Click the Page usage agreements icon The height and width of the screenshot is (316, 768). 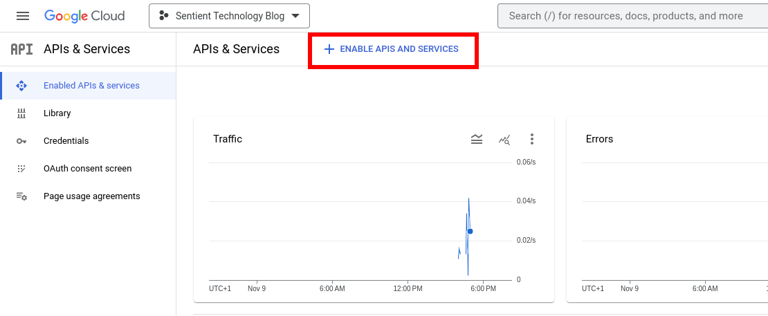pos(21,196)
